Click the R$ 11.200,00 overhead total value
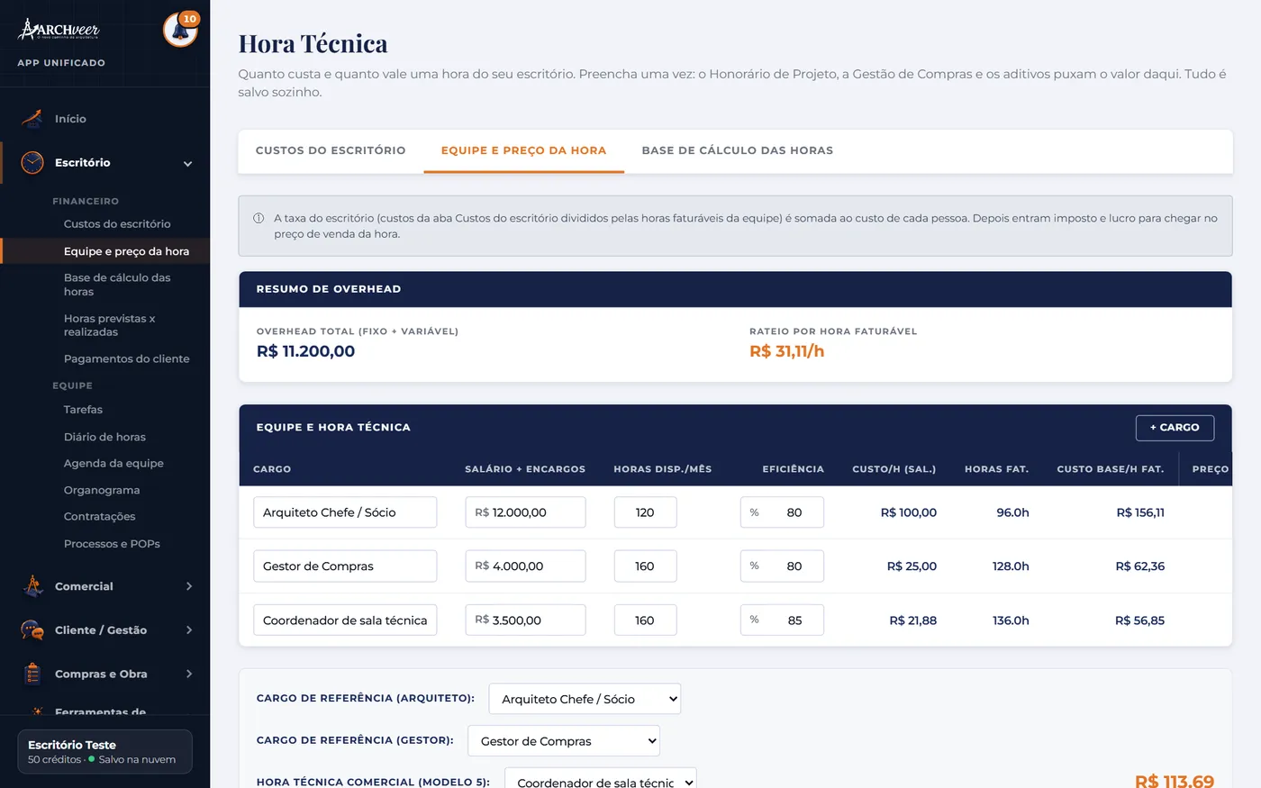Image resolution: width=1261 pixels, height=788 pixels. (305, 351)
